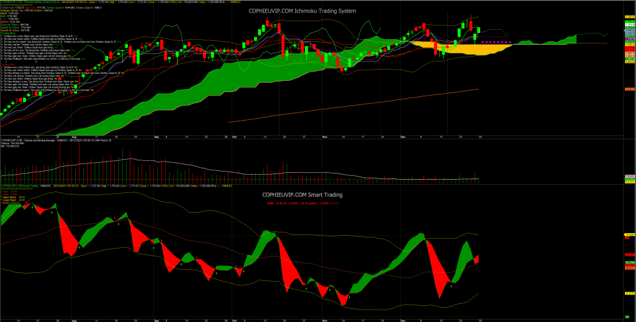This screenshot has height=322, width=636.
Task: Click the Aug label on the time axis
Action: (75, 136)
